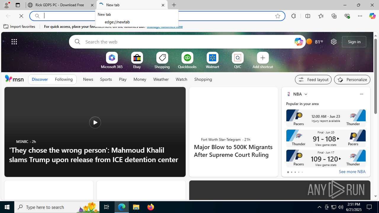Click Import favorites

coord(20,27)
